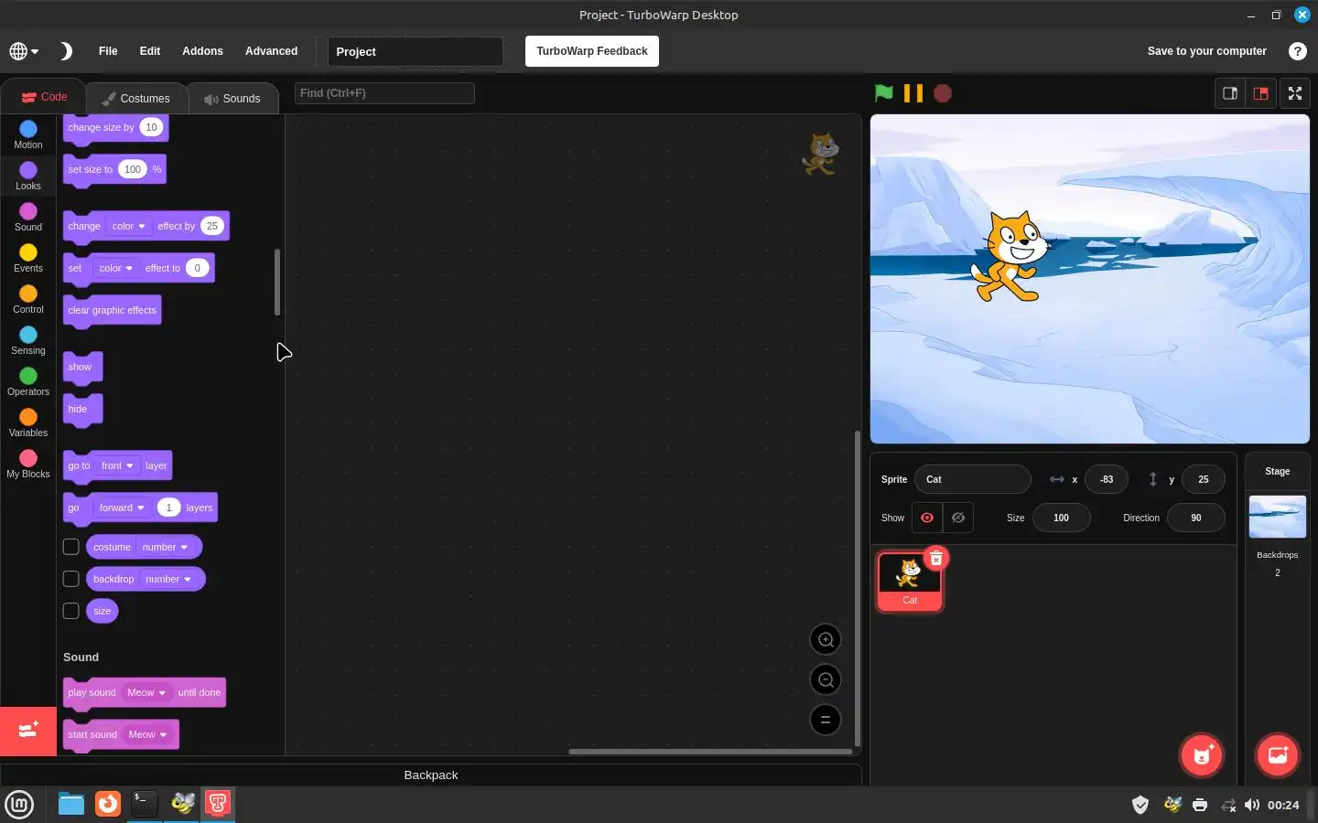Click TurboWarp Feedback button
The width and height of the screenshot is (1318, 823).
(592, 51)
